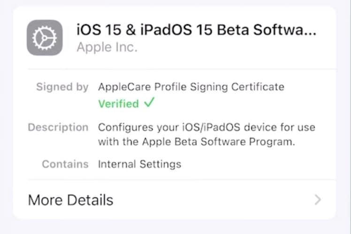The height and width of the screenshot is (234, 351).
Task: Click the Contains field label
Action: click(65, 164)
